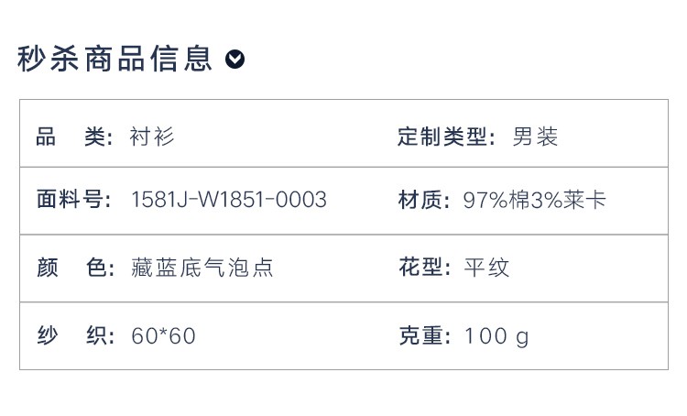687x416 pixels.
Task: Collapse the 秒杀商品信息 chevron icon
Action: (x=234, y=60)
